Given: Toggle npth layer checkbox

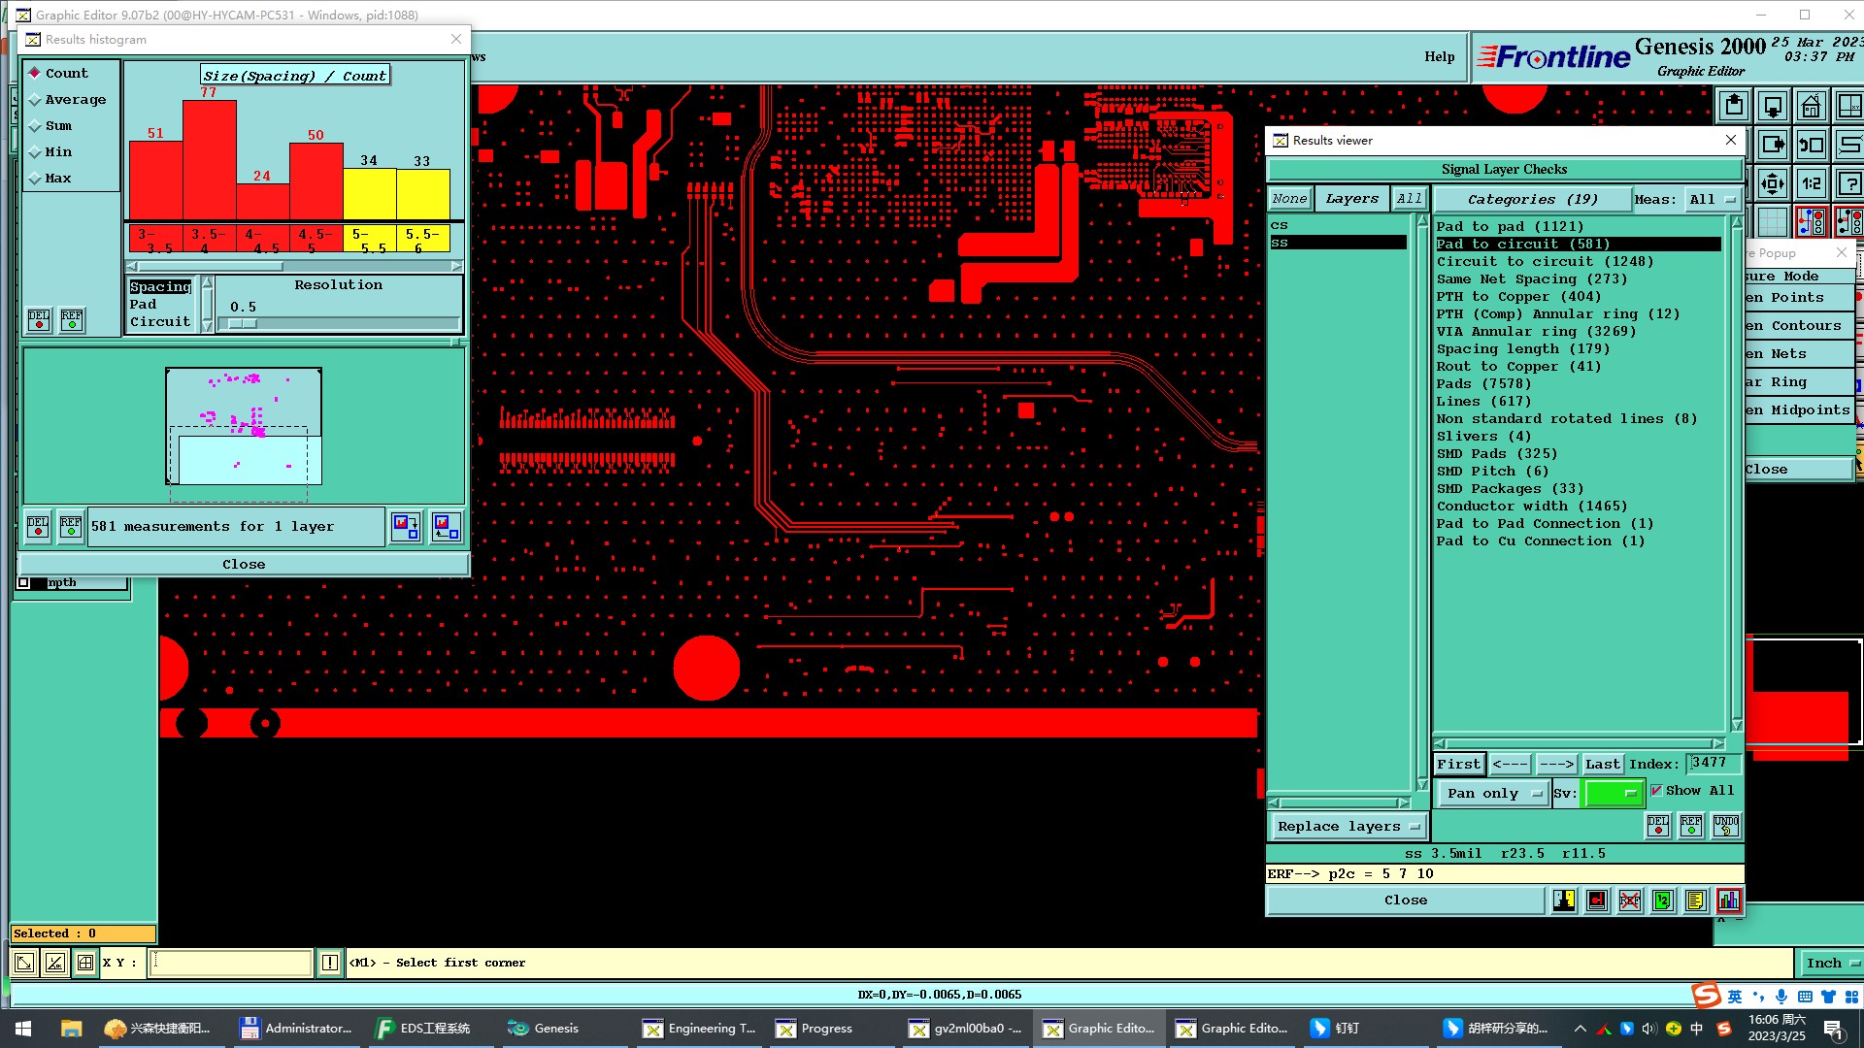Looking at the screenshot, I should 23,582.
